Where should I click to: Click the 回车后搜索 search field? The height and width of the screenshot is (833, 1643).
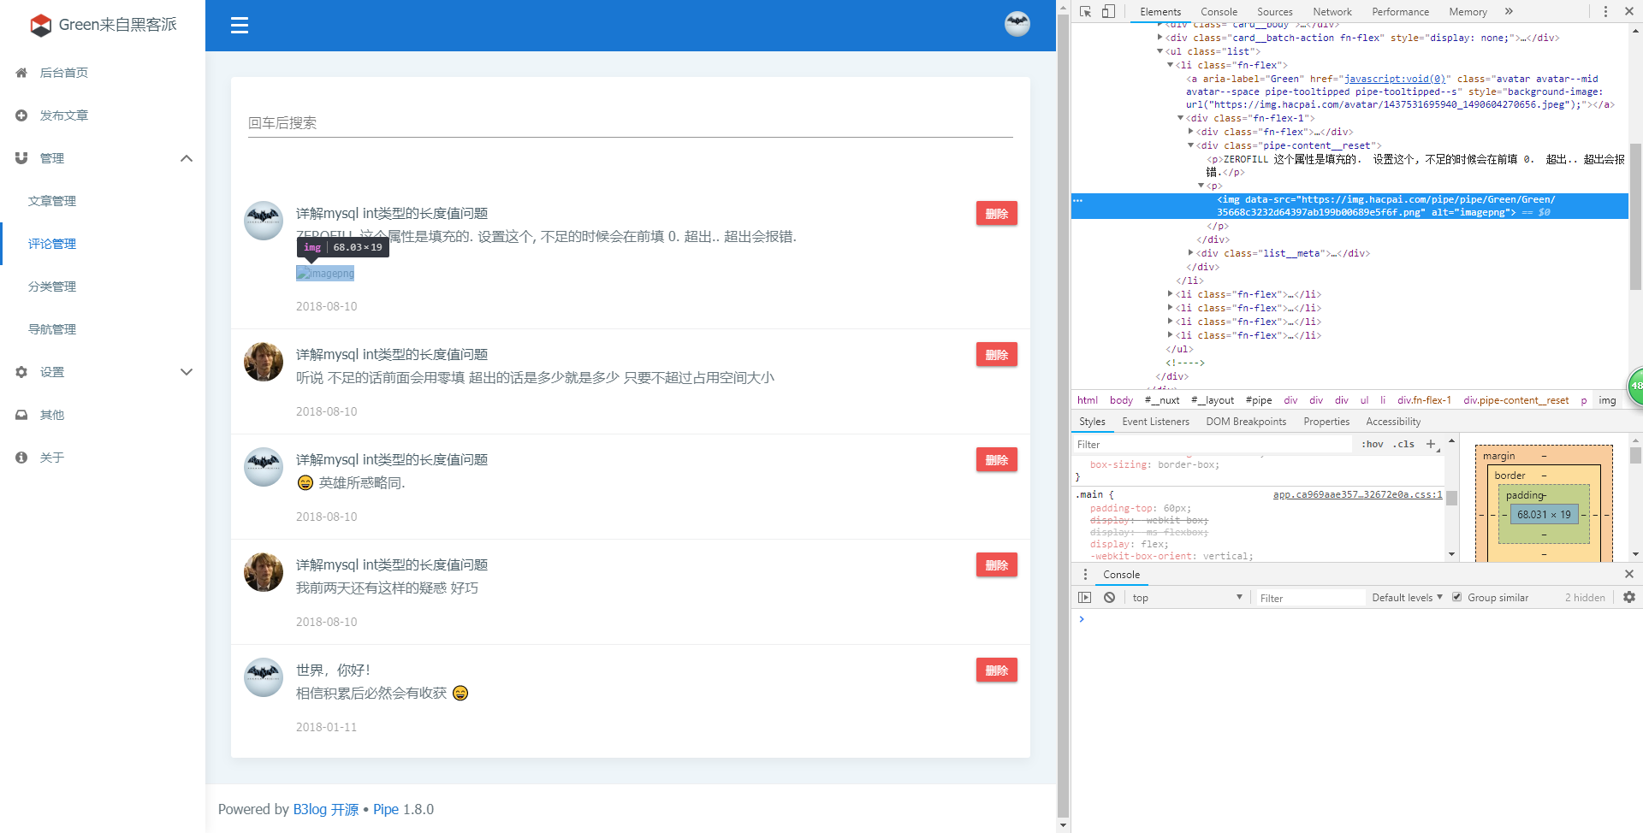tap(631, 123)
